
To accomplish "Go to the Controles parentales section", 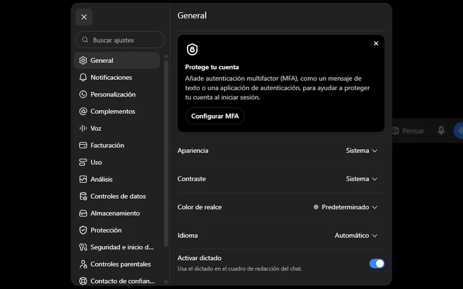I will tap(117, 264).
